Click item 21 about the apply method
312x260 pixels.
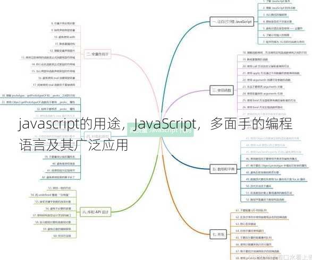(x=271, y=73)
